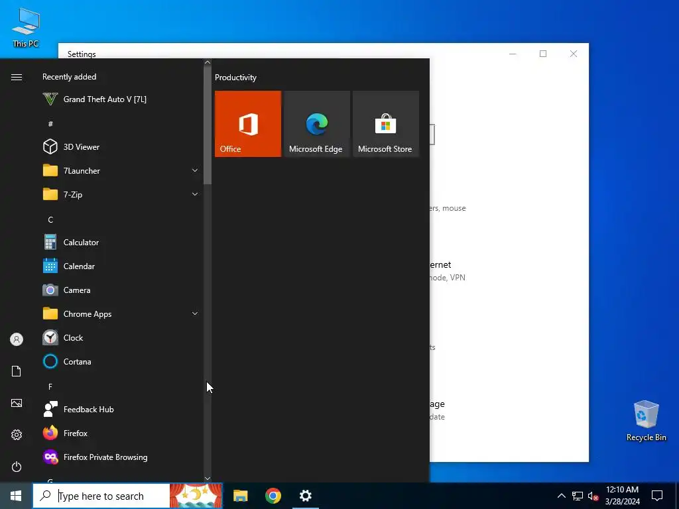The height and width of the screenshot is (509, 679).
Task: Open the Microsoft Store tile
Action: [x=386, y=124]
